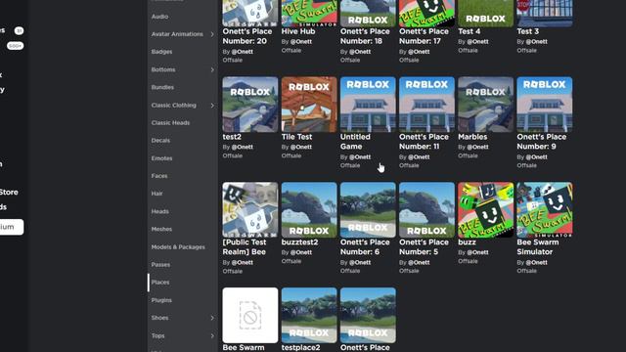Open the buzztest2 place thumbnail
Viewport: 626px width, 352px height.
click(x=309, y=209)
